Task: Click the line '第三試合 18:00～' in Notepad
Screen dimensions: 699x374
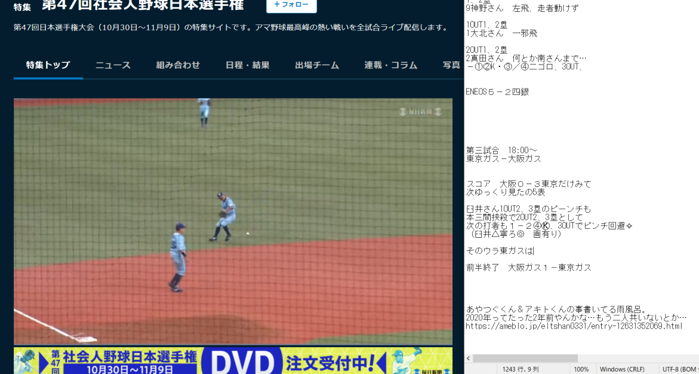Action: pyautogui.click(x=501, y=151)
